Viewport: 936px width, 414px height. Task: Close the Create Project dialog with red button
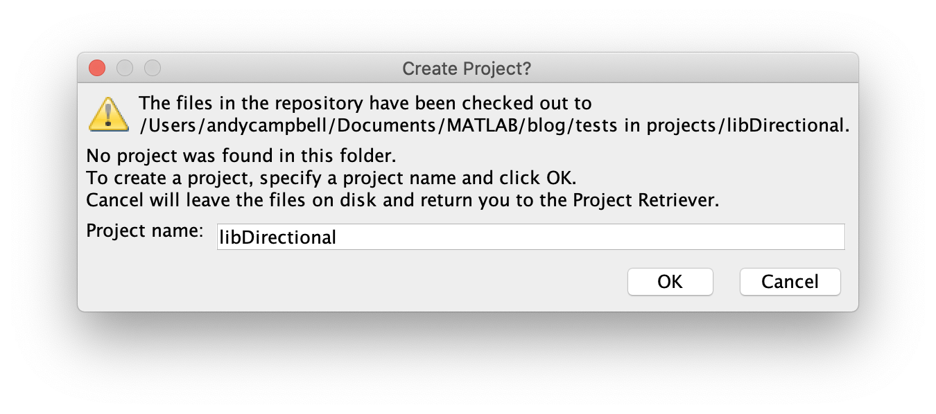[x=97, y=68]
